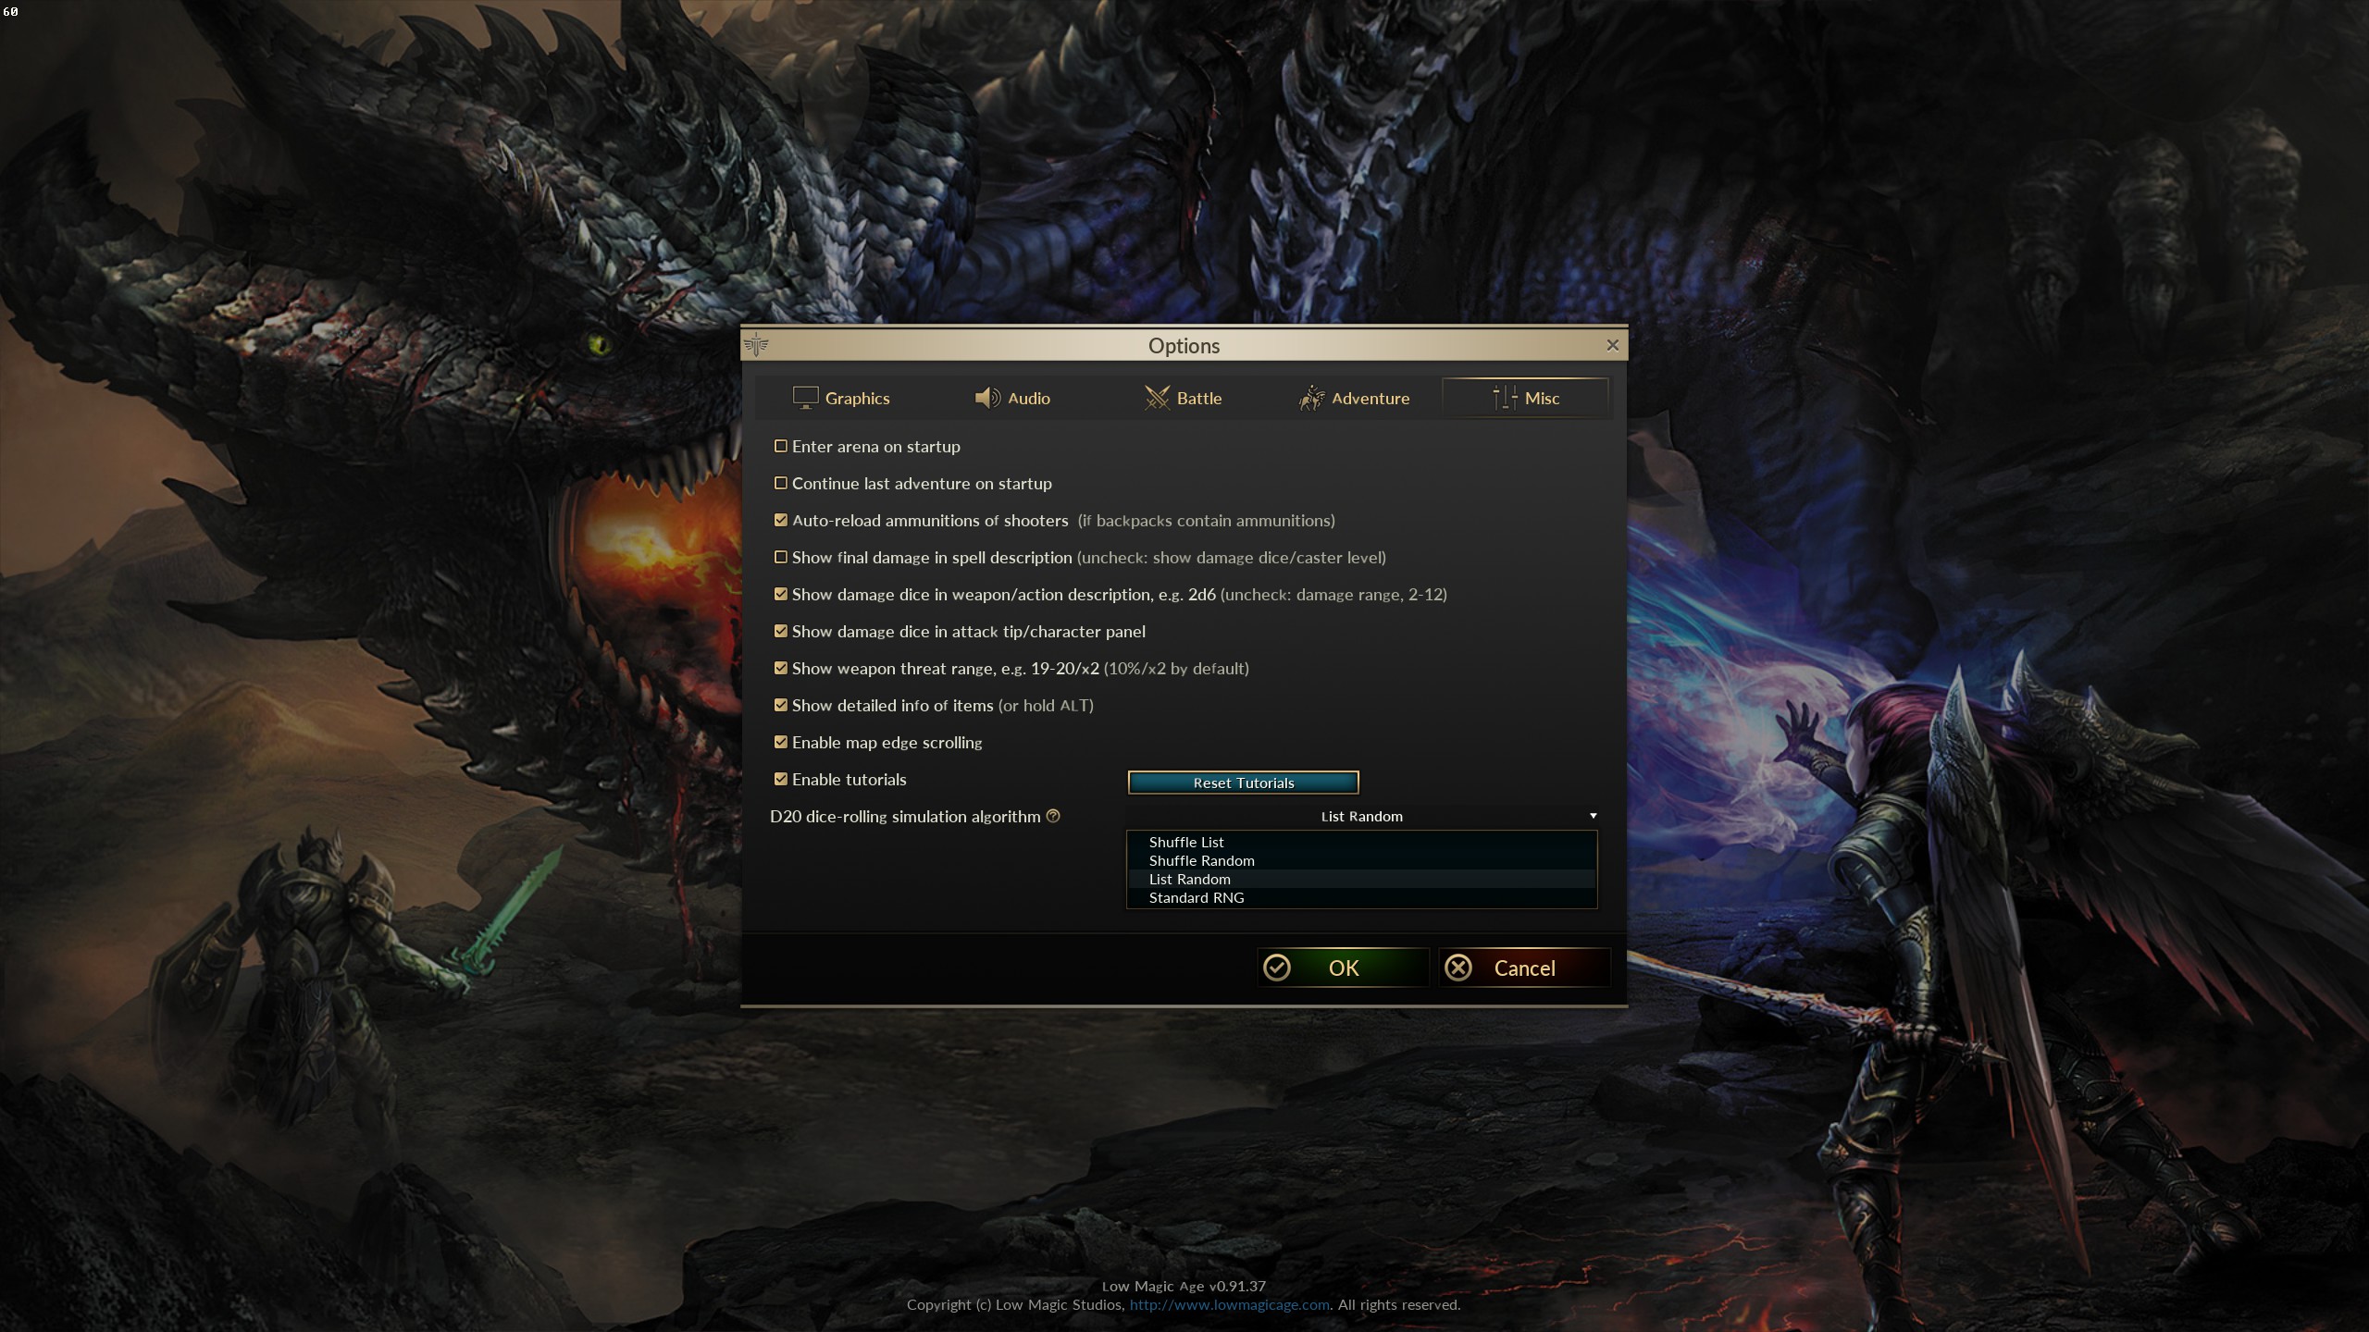
Task: Click the help icon beside D20 algorithm
Action: tap(1053, 816)
